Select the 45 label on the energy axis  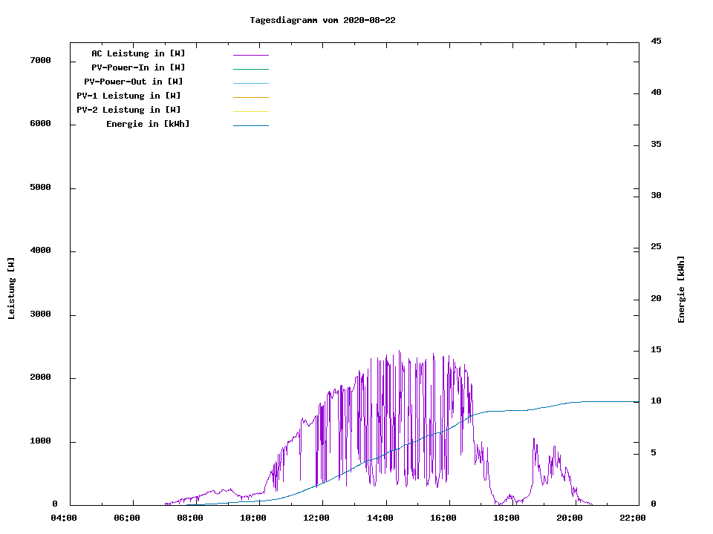click(x=656, y=41)
